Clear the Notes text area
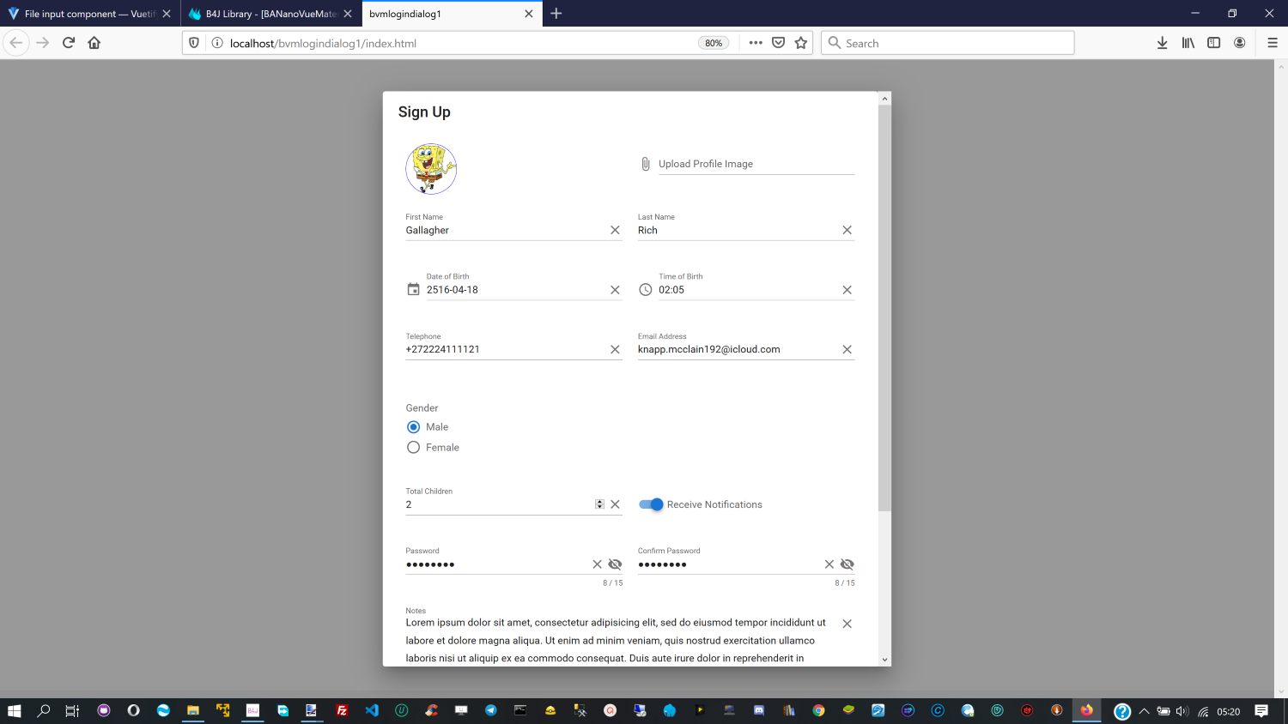 (847, 624)
